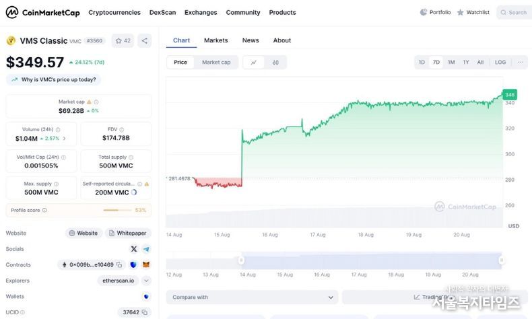The image size is (532, 319).
Task: Click the Whitepaper button
Action: click(x=127, y=233)
